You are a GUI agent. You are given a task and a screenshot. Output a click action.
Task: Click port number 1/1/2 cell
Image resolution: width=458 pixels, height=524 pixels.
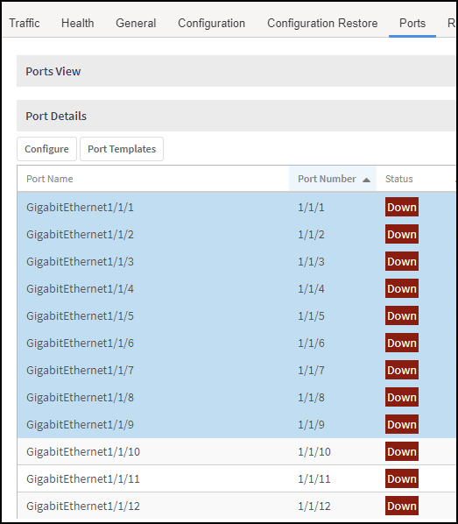point(311,234)
